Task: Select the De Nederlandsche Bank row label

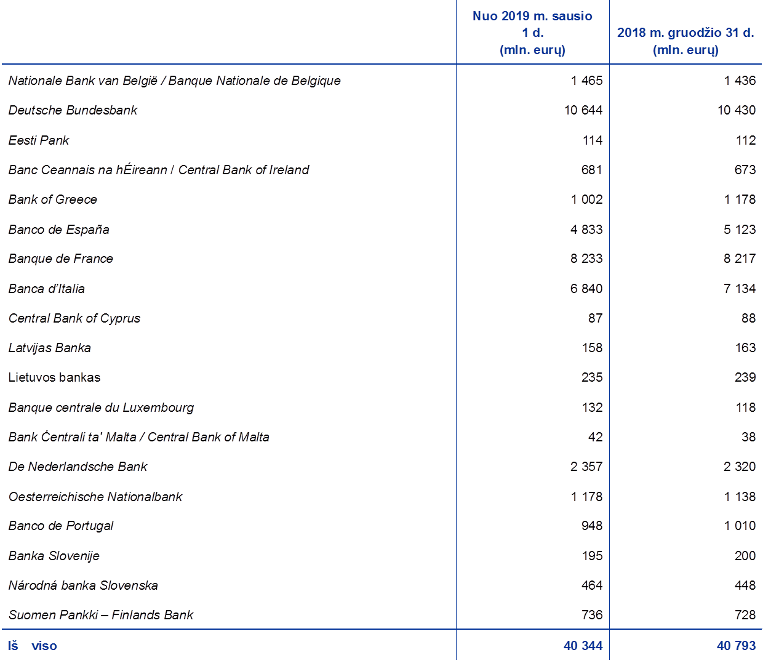Action: pyautogui.click(x=78, y=467)
